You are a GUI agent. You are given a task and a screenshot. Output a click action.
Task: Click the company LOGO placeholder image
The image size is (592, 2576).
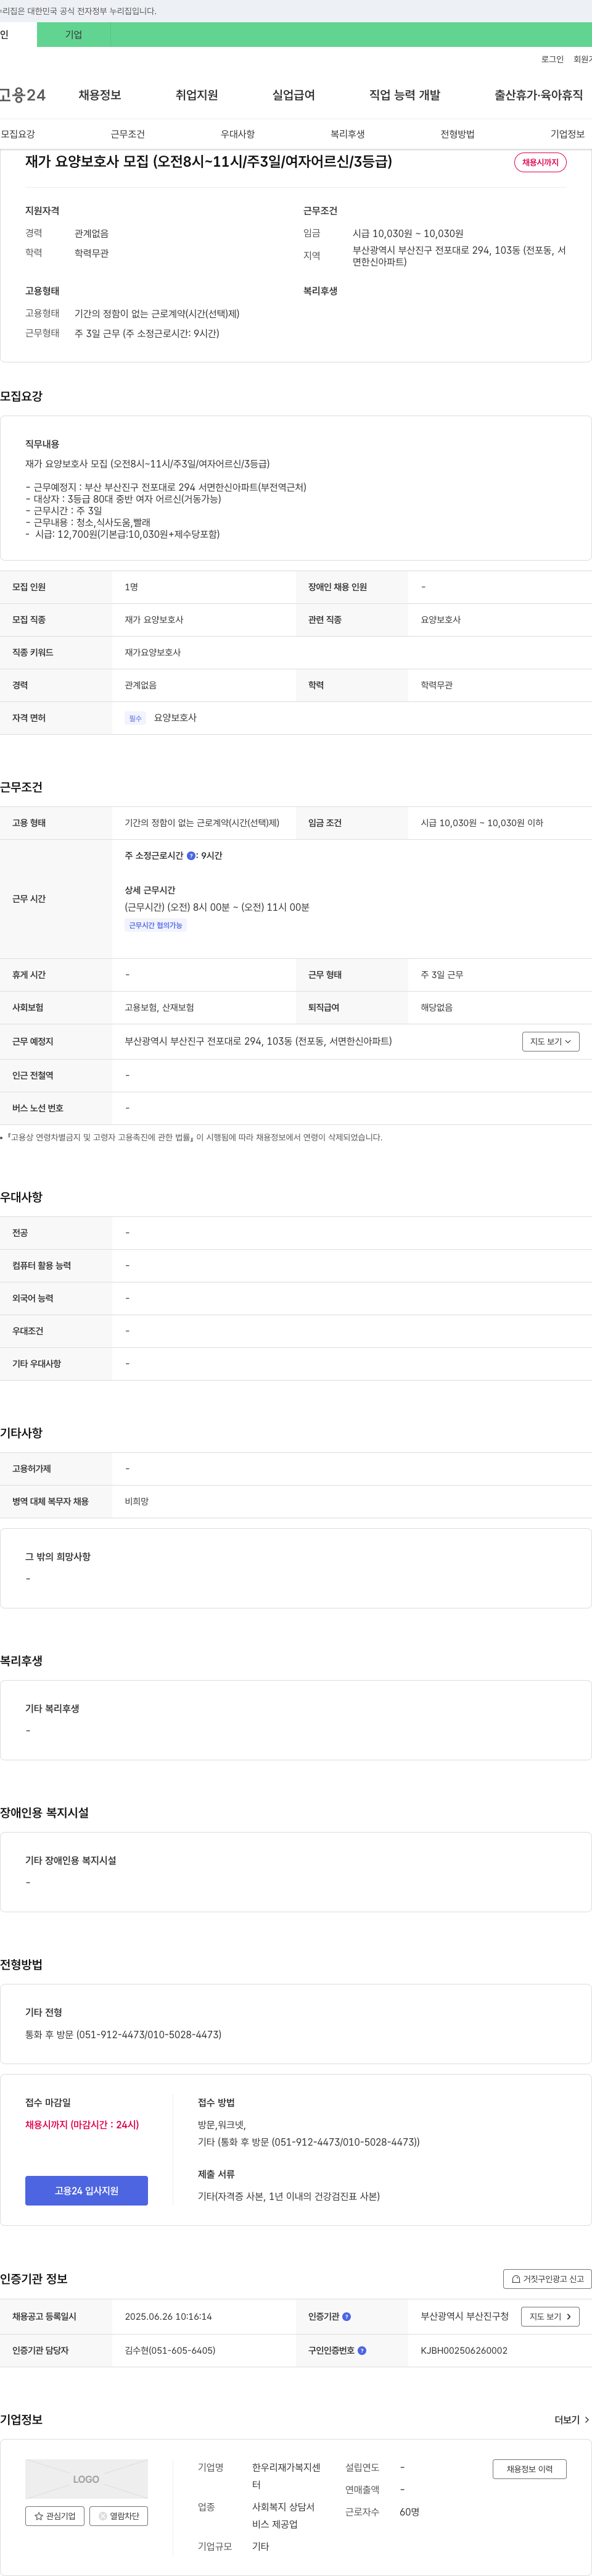coord(86,2479)
